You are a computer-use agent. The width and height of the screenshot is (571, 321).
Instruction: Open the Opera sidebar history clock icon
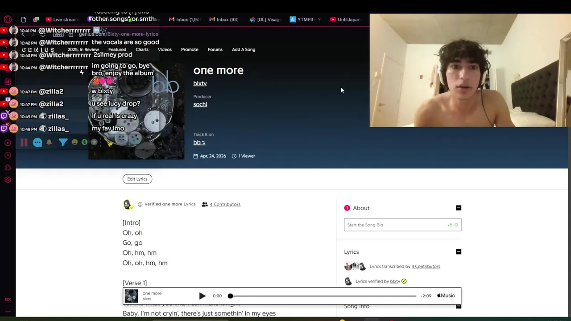[x=8, y=155]
